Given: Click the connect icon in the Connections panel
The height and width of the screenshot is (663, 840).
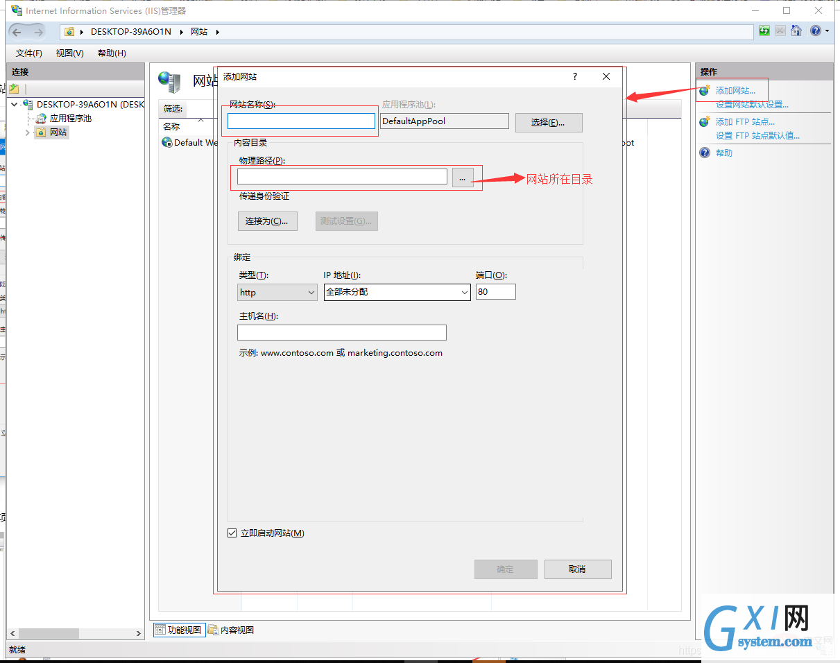Looking at the screenshot, I should click(x=14, y=89).
